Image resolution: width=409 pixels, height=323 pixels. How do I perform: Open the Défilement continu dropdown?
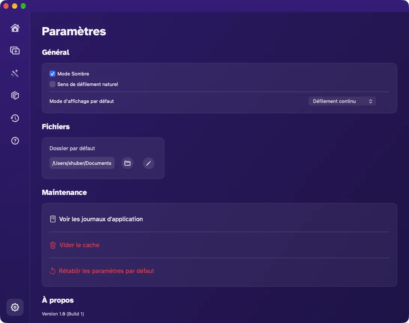[342, 101]
